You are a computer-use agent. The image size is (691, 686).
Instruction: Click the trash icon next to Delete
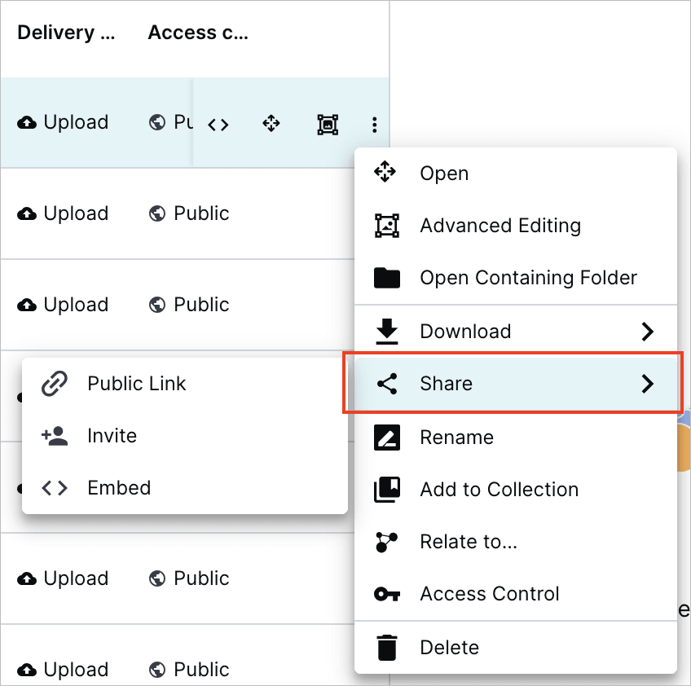[x=386, y=648]
